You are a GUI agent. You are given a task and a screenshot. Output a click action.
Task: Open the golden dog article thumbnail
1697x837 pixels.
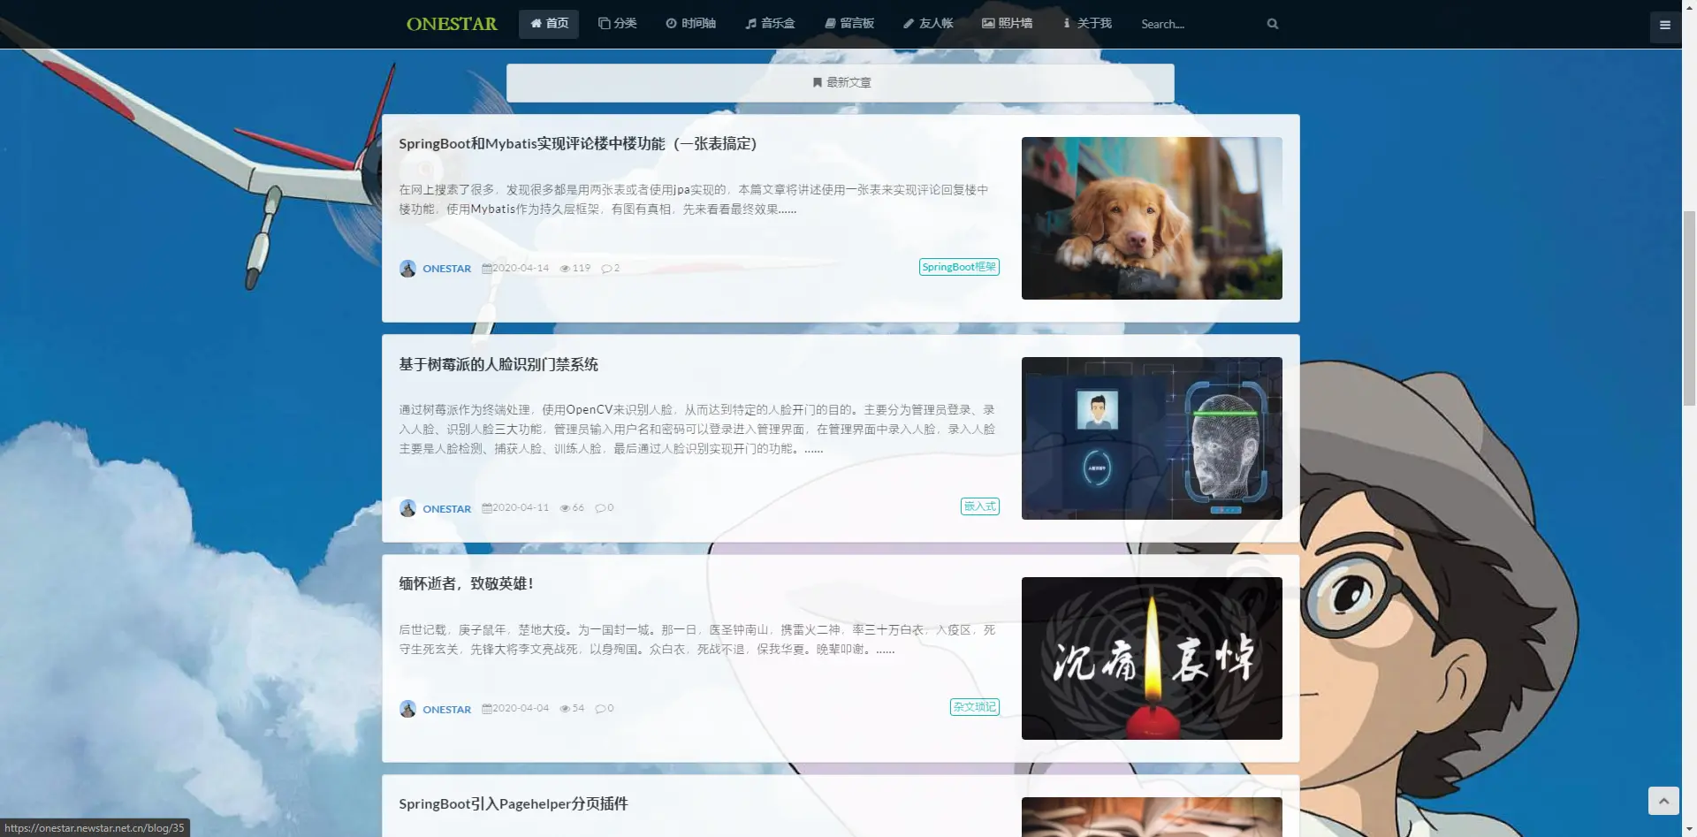tap(1152, 218)
